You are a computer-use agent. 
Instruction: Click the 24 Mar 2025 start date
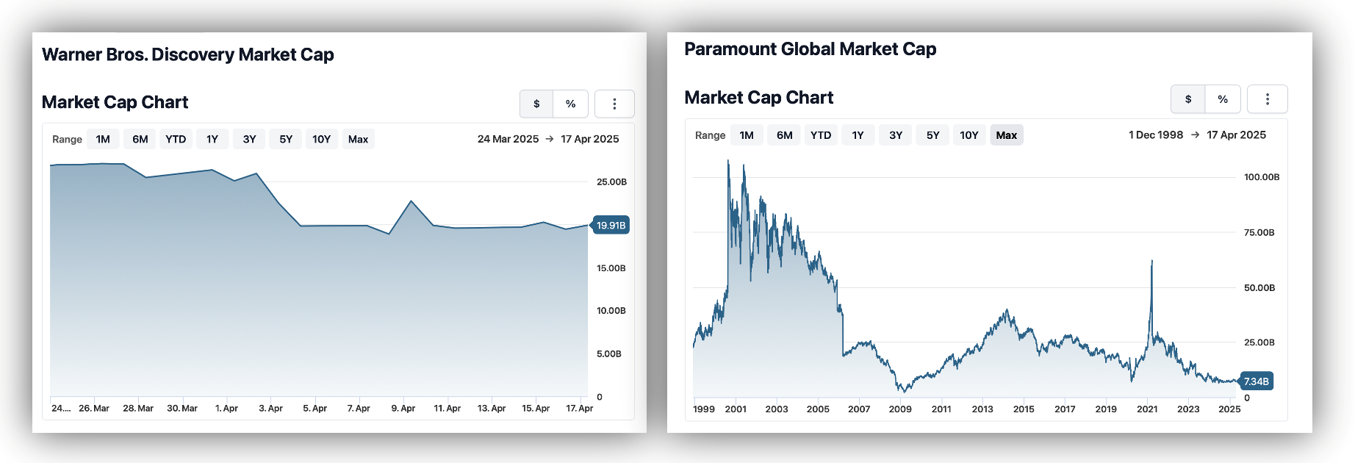pos(508,139)
